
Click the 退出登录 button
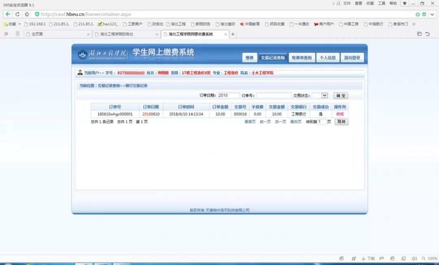coord(352,58)
